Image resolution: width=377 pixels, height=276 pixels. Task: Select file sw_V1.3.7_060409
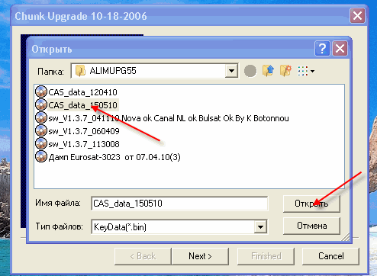(84, 131)
